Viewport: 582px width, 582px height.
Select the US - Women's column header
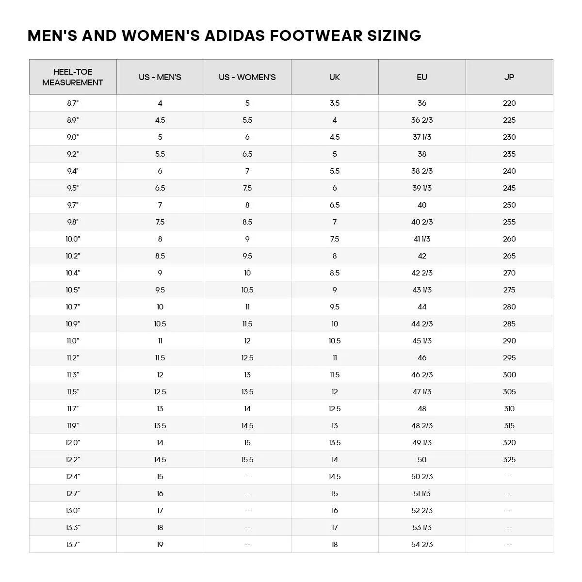point(247,77)
